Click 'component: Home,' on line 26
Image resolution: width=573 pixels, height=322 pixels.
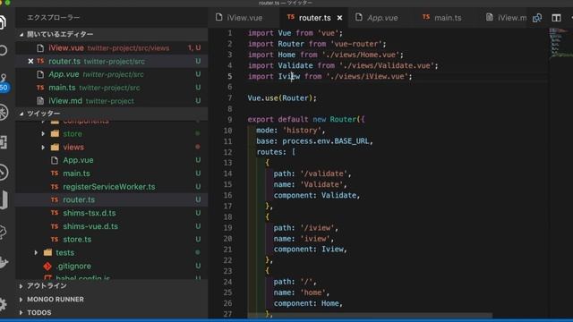(308, 303)
